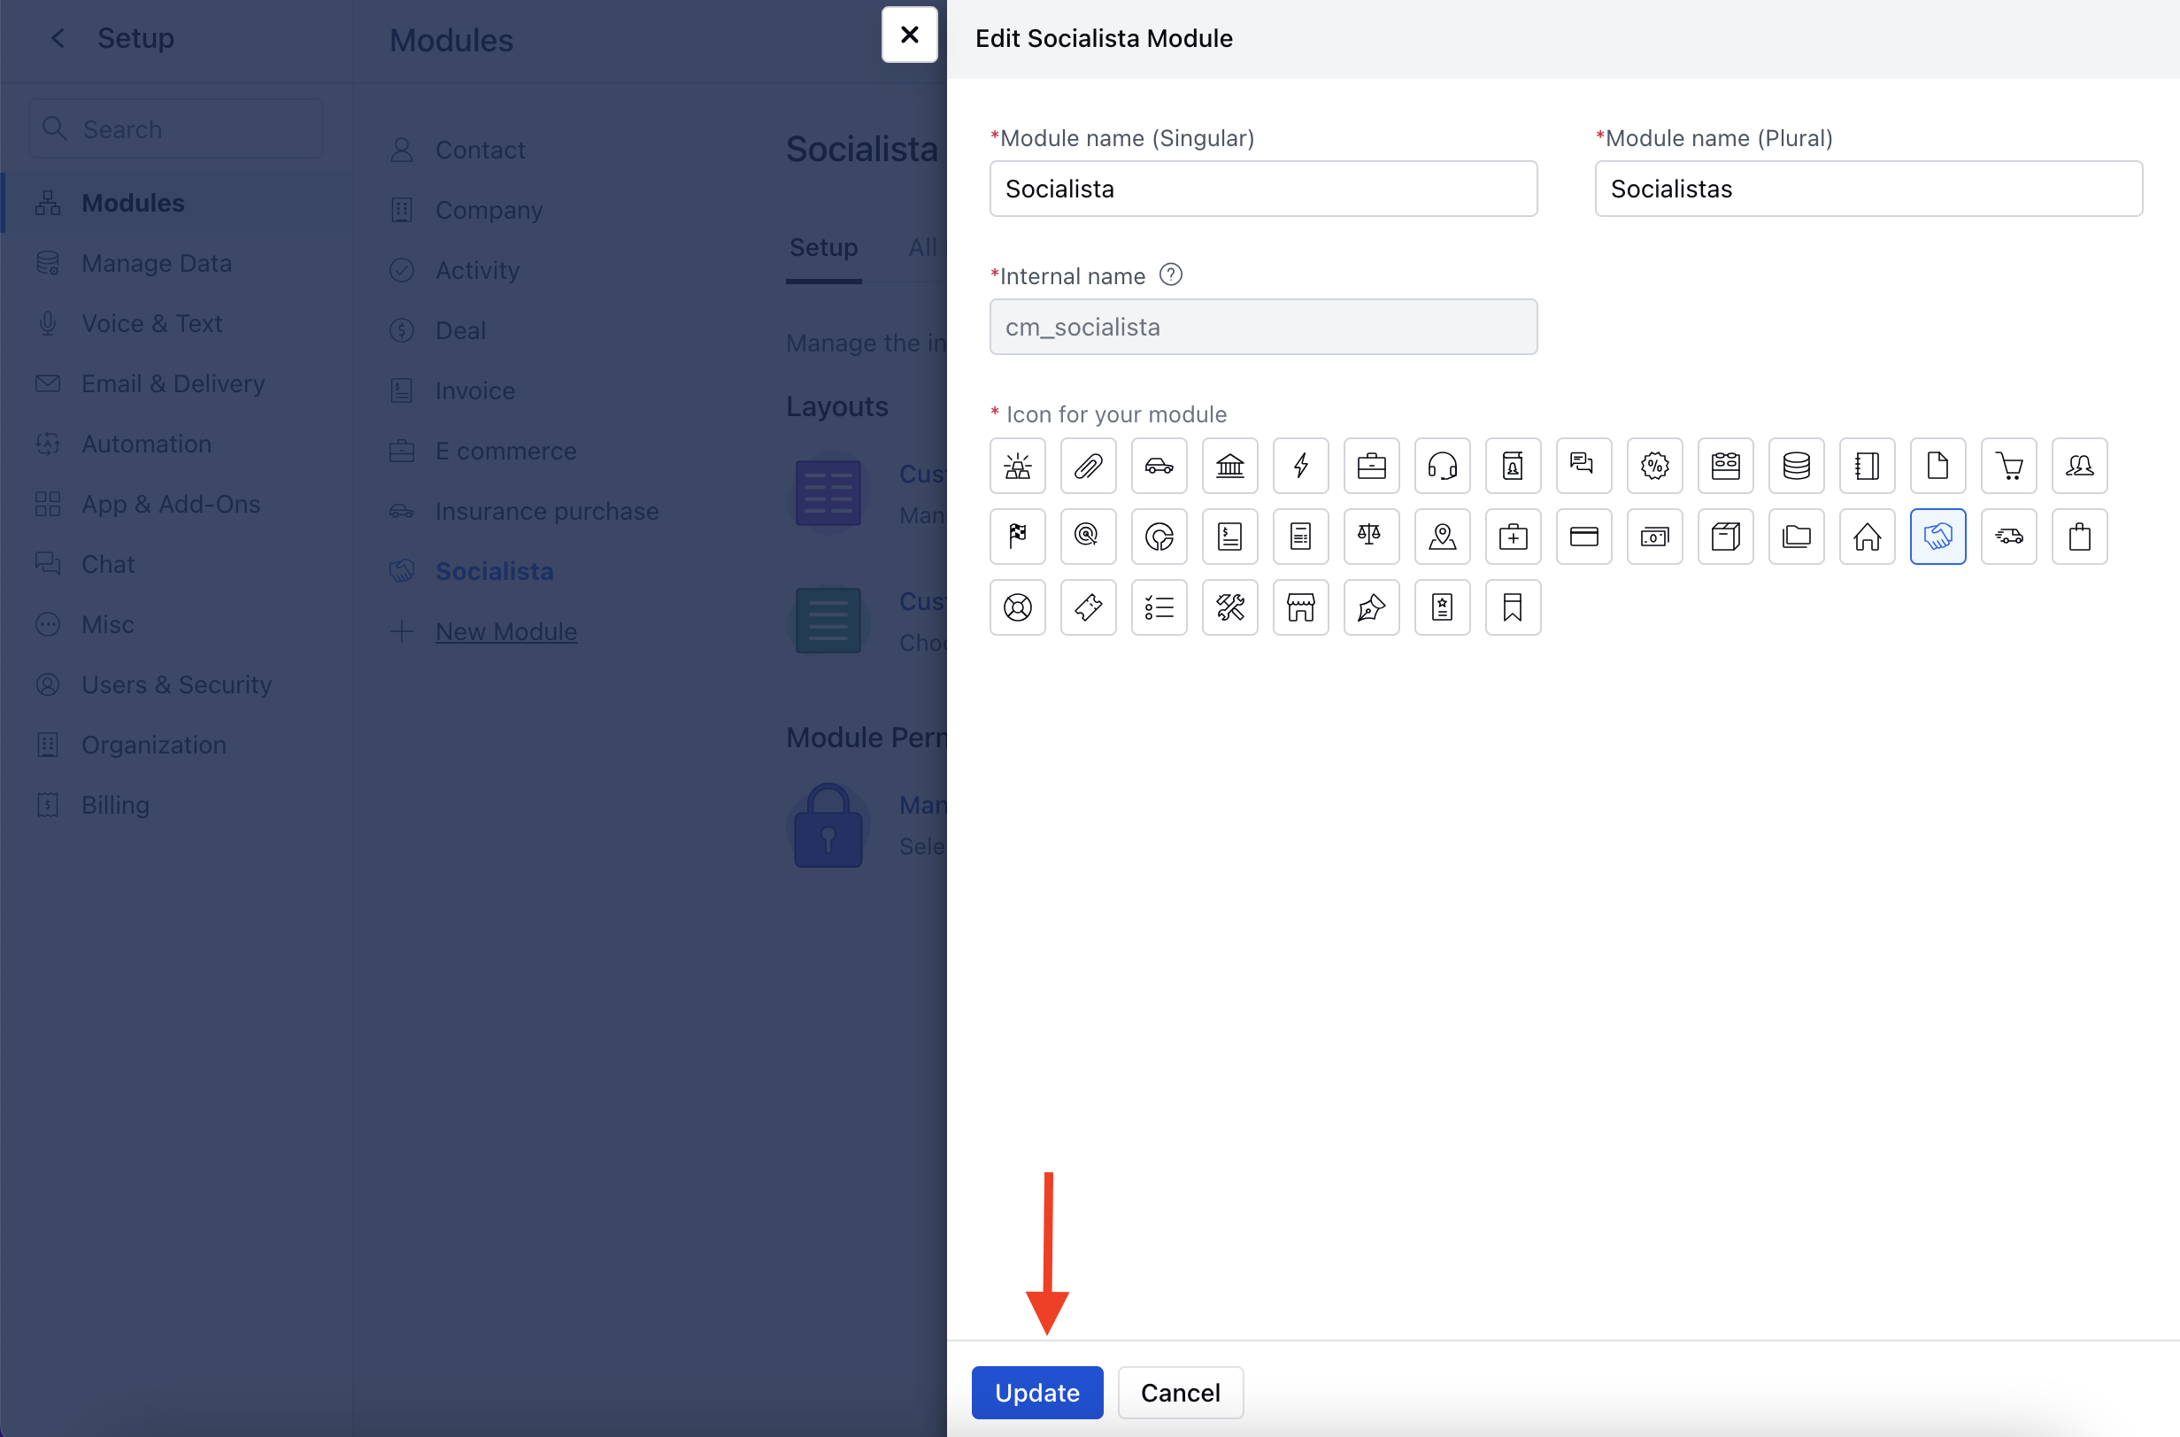Pick the car icon in the icon grid

1159,466
